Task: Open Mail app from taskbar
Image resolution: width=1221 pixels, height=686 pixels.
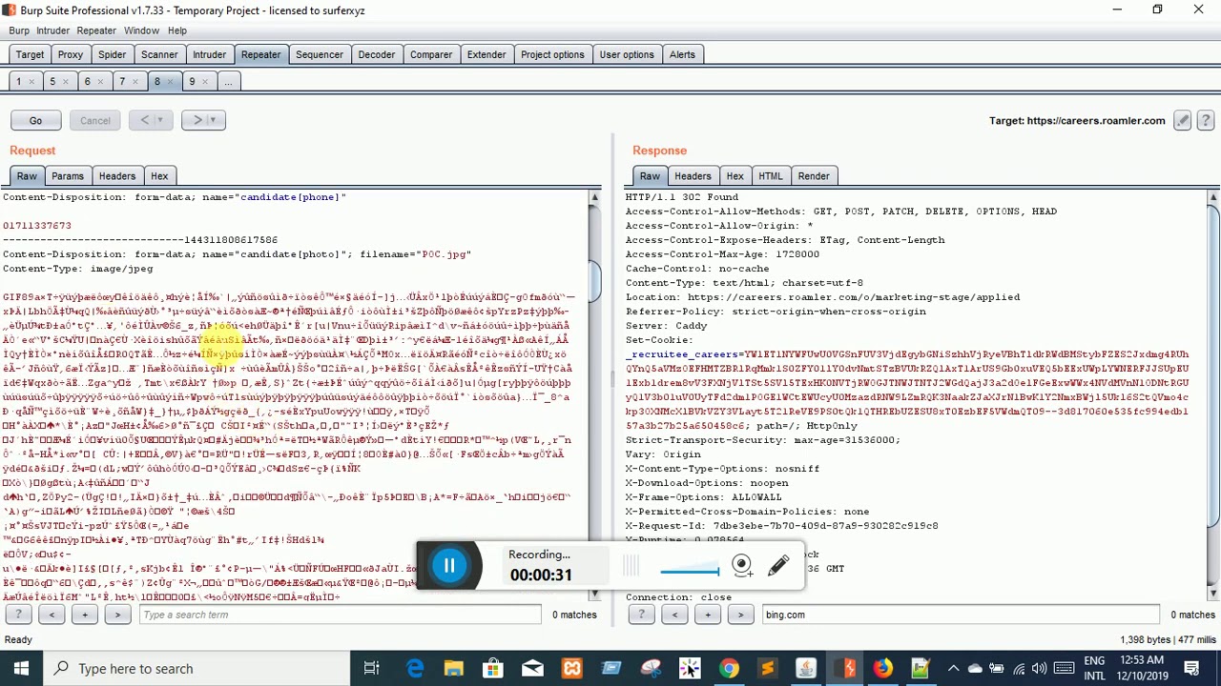Action: click(531, 669)
